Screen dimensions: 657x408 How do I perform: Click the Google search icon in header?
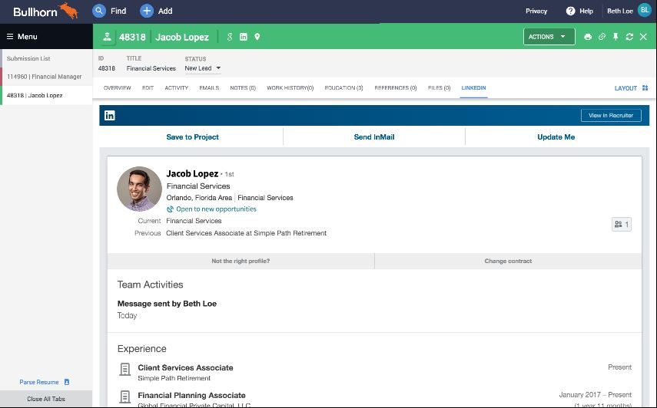230,37
